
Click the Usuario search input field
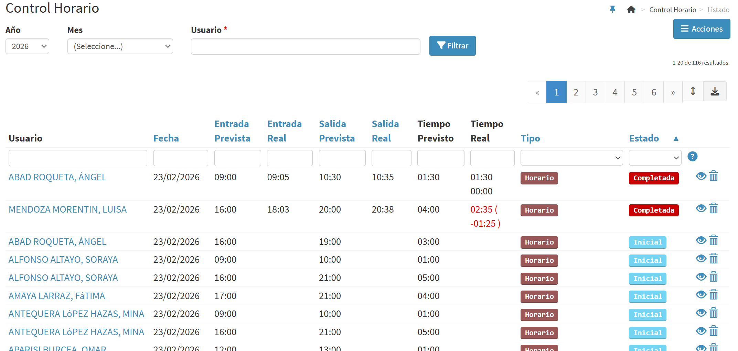coord(305,47)
